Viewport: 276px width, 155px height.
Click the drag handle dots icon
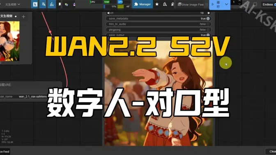click(x=207, y=5)
